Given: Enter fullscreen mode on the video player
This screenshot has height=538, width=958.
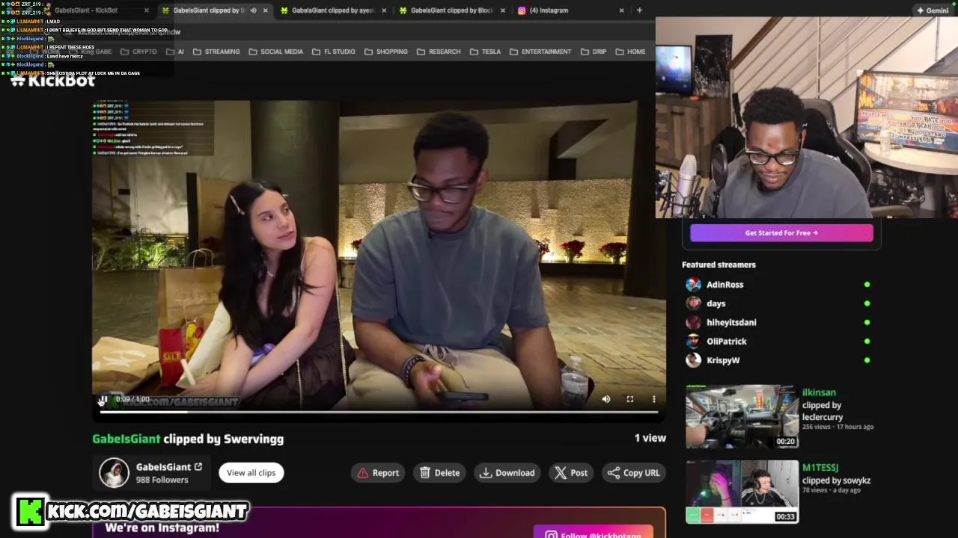Looking at the screenshot, I should (x=630, y=399).
